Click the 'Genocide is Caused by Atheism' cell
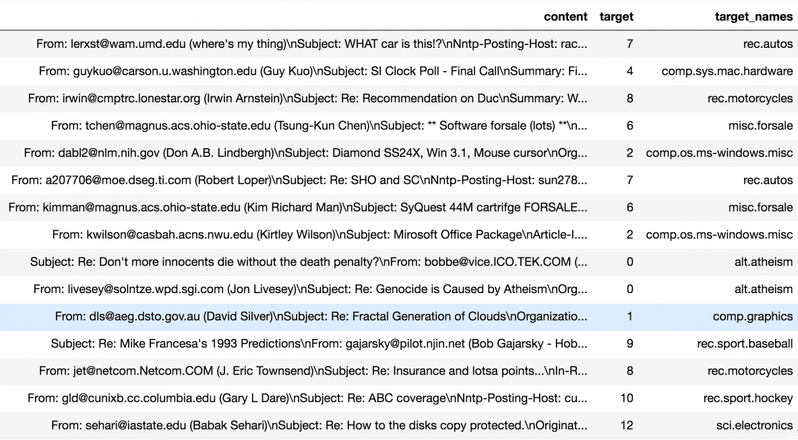 coord(310,289)
